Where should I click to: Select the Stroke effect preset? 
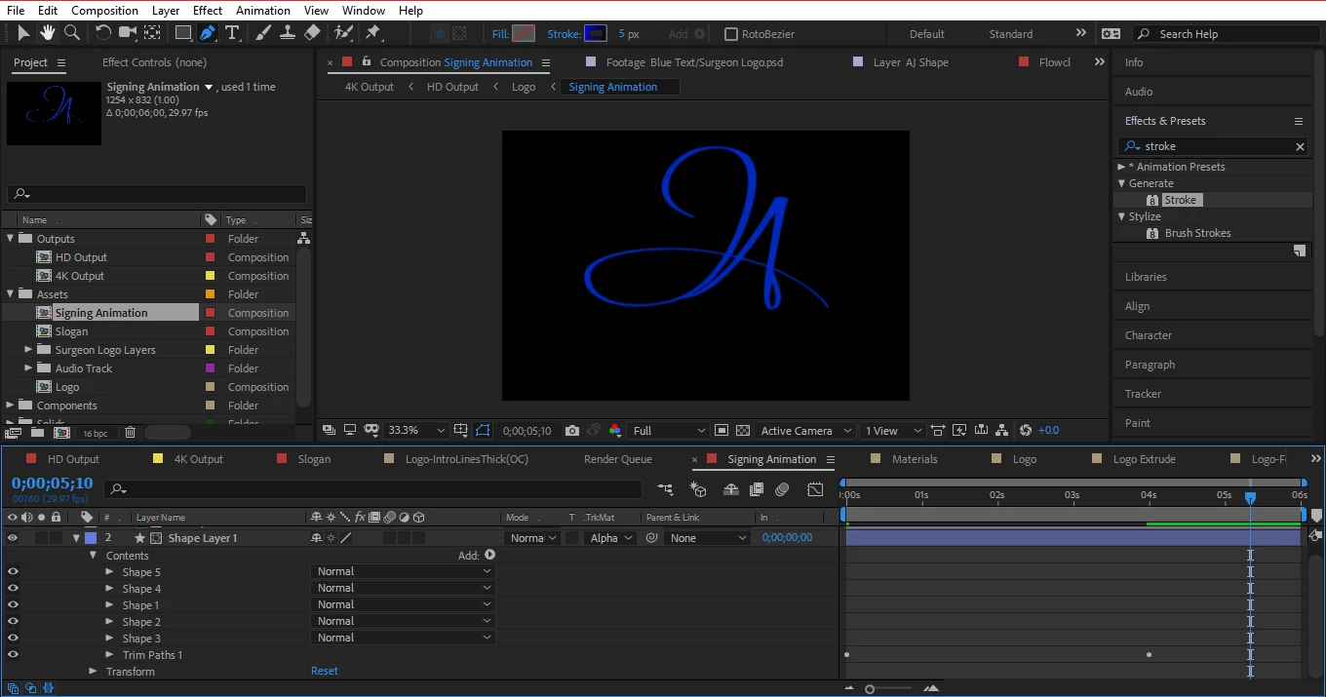coord(1180,200)
